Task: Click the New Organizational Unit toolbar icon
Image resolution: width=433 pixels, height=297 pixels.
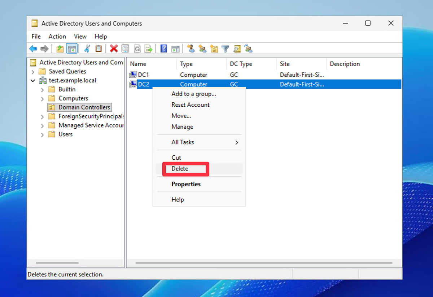Action: point(214,49)
